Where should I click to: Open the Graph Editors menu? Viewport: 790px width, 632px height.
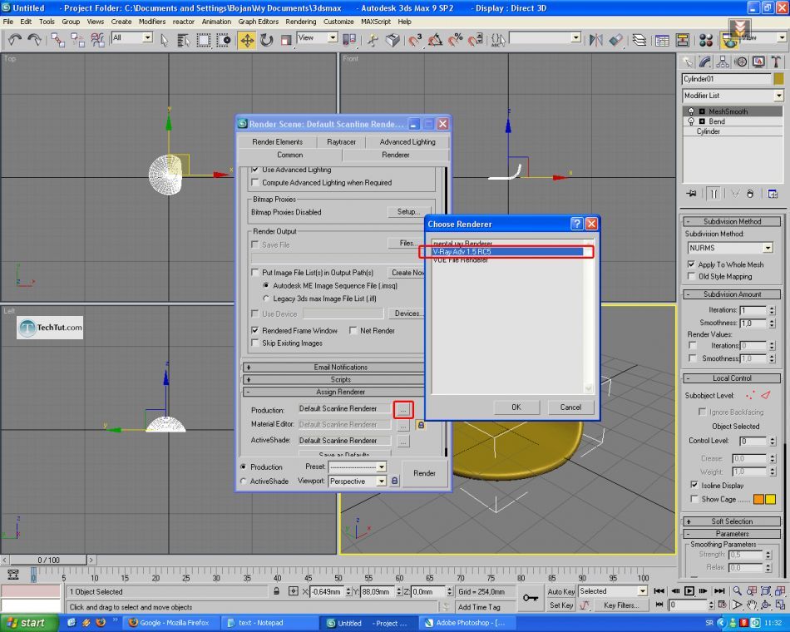tap(259, 22)
